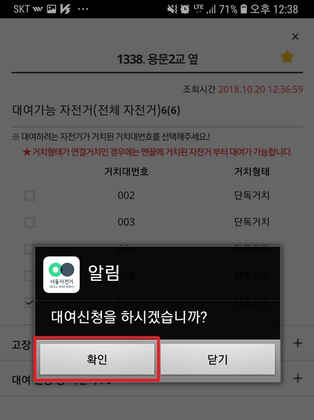314x420 pixels.
Task: Dismiss the dialog with 닫기 button
Action: (218, 359)
